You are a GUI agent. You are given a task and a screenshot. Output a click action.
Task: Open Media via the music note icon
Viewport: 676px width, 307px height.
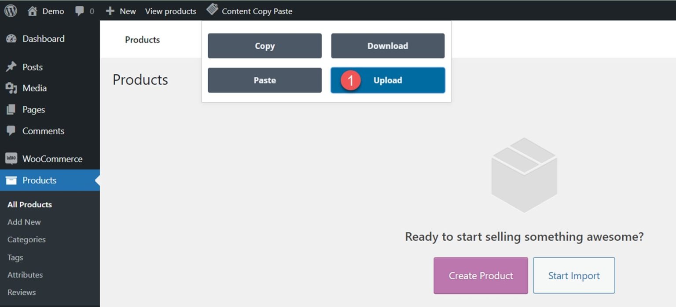click(x=11, y=88)
